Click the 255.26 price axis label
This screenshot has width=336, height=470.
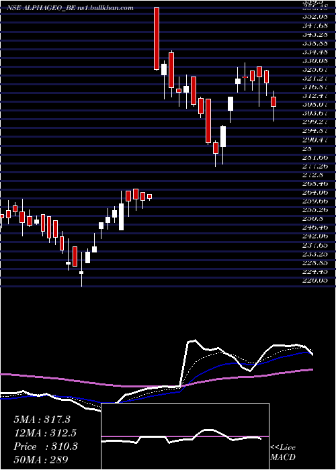[x=314, y=210]
